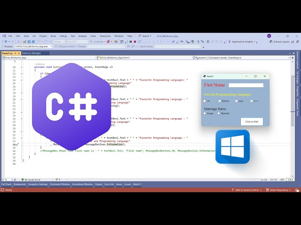The image size is (301, 225).
Task: Click the GitHub Copilot icon
Action: (x=271, y=42)
